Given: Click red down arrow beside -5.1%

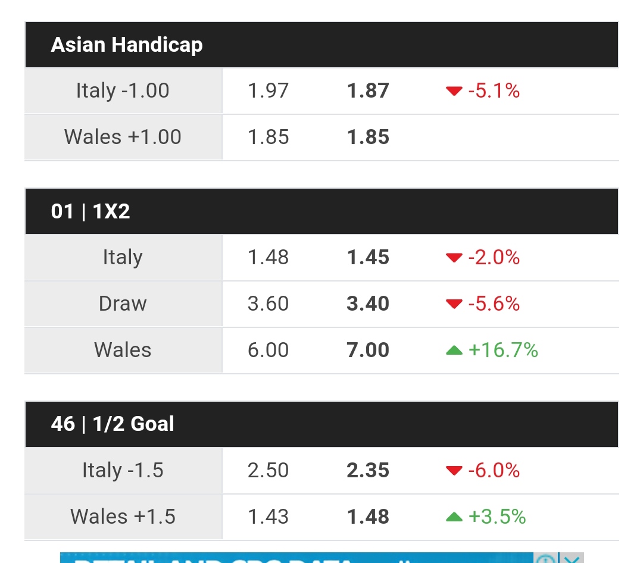Looking at the screenshot, I should [454, 91].
